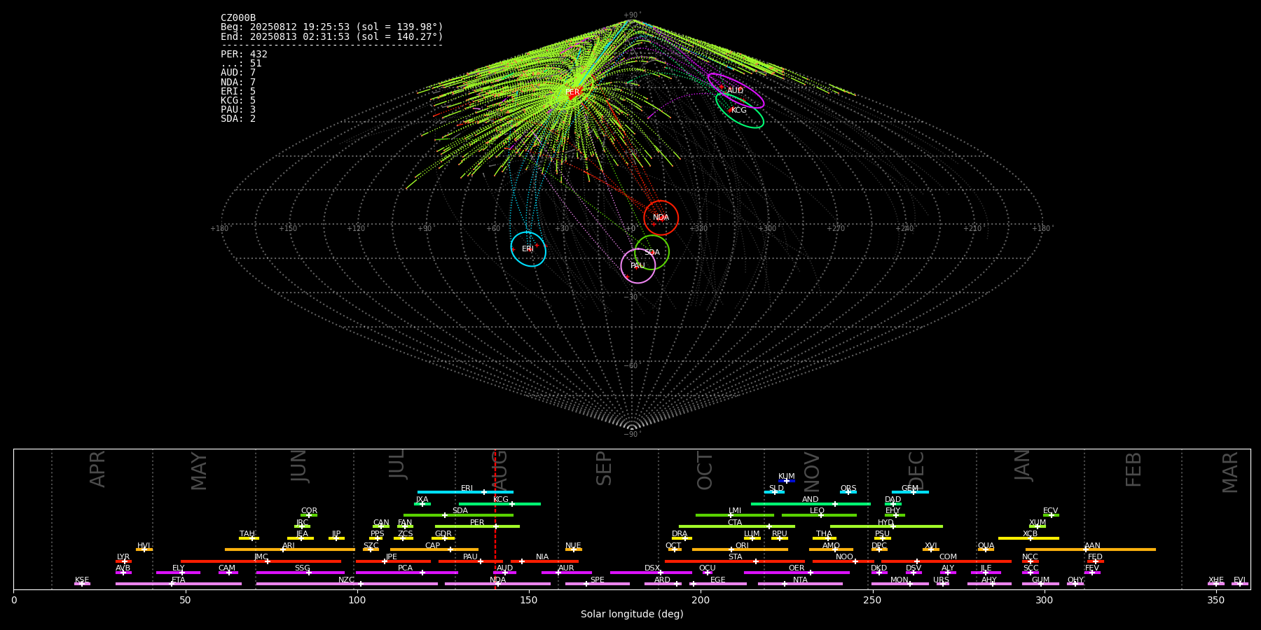This screenshot has width=1261, height=630.
Task: Click the red dashed current solar longitude line
Action: tap(495, 519)
